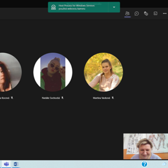This screenshot has height=168, width=168.
Task: Select Natálie Sochocká's avatar
Action: (x=53, y=72)
